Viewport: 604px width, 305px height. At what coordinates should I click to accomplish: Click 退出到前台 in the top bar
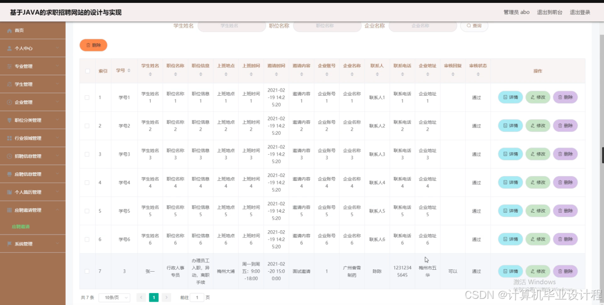549,12
